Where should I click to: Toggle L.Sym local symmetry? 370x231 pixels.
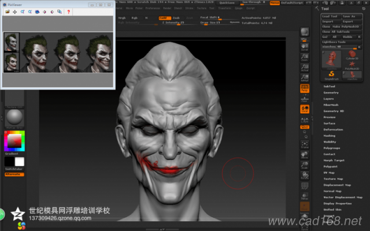[305, 120]
